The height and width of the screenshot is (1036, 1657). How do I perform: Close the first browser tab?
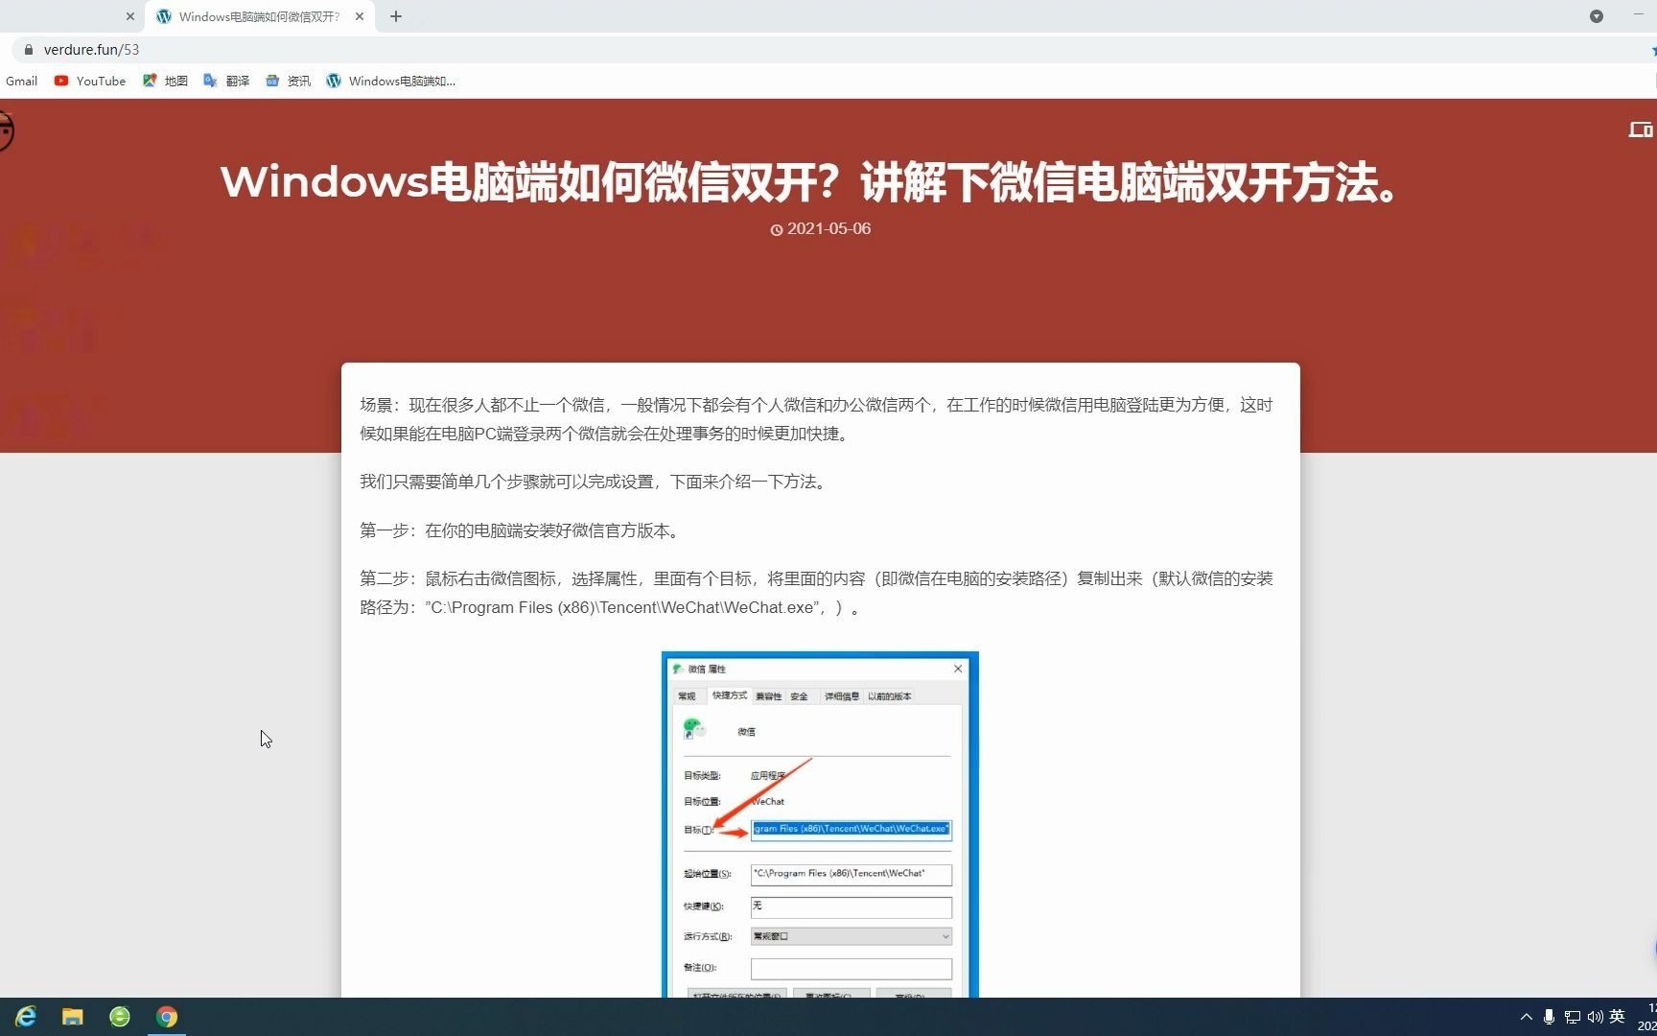[x=130, y=16]
